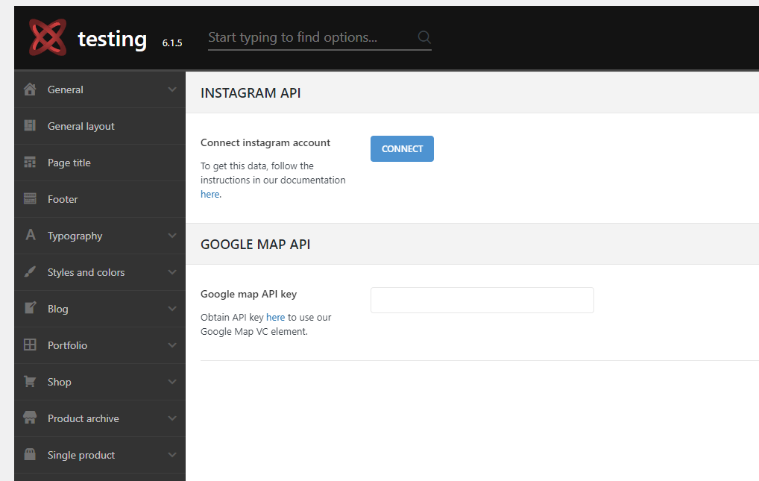
Task: Click the General home icon
Action: tap(30, 89)
